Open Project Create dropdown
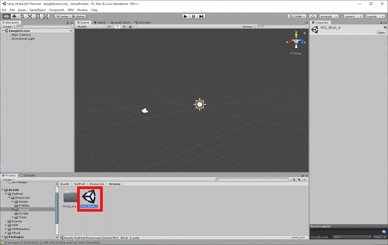 pos(8,180)
